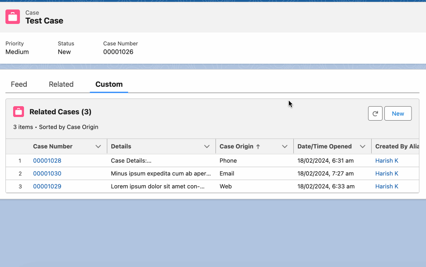The width and height of the screenshot is (426, 267).
Task: Create a New related case
Action: [398, 113]
